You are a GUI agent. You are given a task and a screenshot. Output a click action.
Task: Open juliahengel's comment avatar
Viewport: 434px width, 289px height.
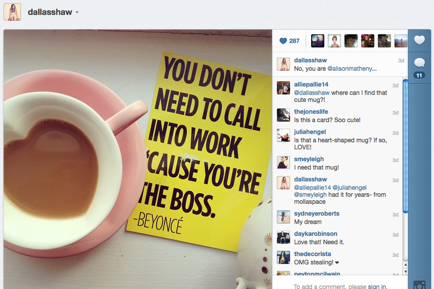283,135
